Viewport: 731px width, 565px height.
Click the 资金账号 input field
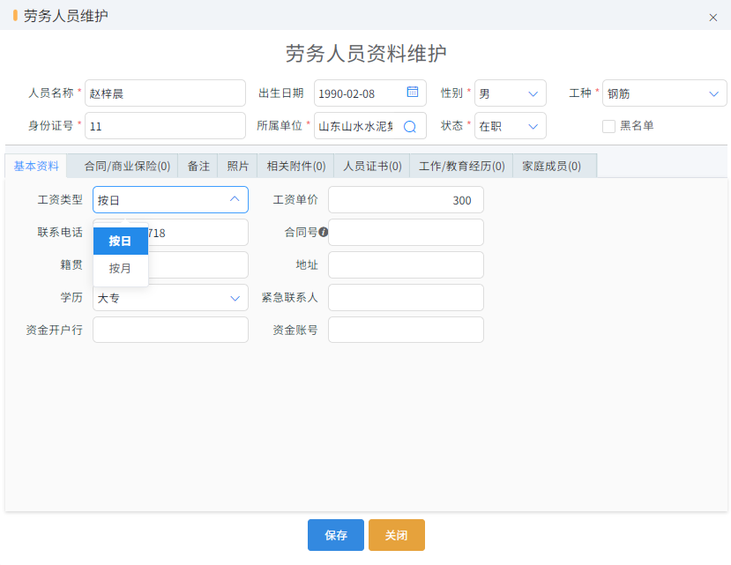(x=406, y=330)
